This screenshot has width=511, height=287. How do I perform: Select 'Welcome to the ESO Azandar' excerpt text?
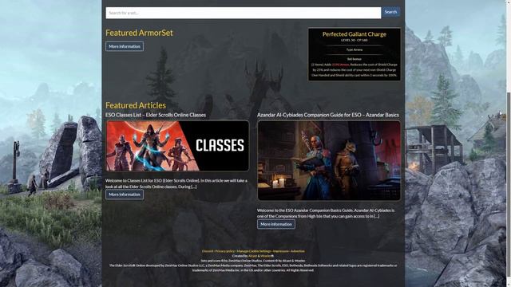click(x=326, y=213)
